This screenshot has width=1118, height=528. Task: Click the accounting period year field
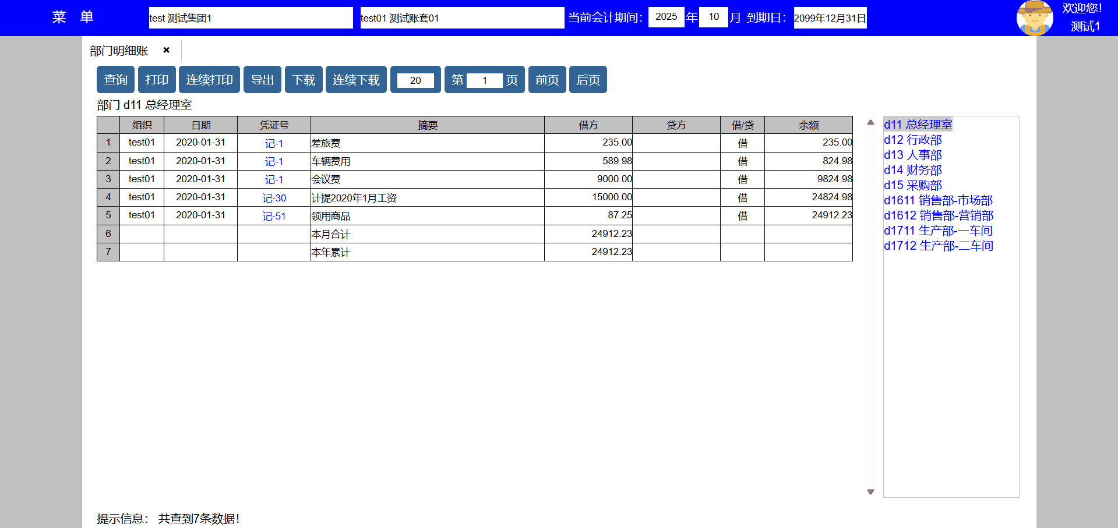pos(666,17)
